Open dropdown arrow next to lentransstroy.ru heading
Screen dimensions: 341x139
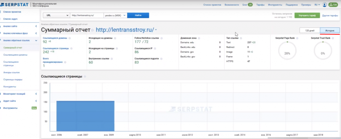tap(156, 30)
